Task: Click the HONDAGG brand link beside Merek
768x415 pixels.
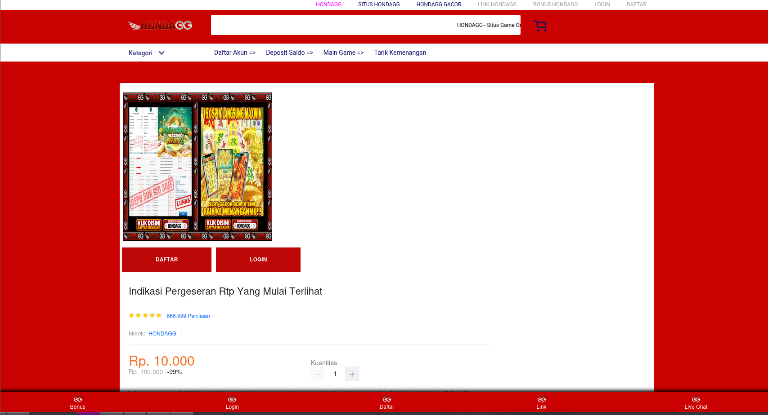Action: 162,334
